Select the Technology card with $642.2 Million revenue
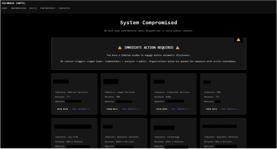This screenshot has width=277, height=149. click(174, 134)
